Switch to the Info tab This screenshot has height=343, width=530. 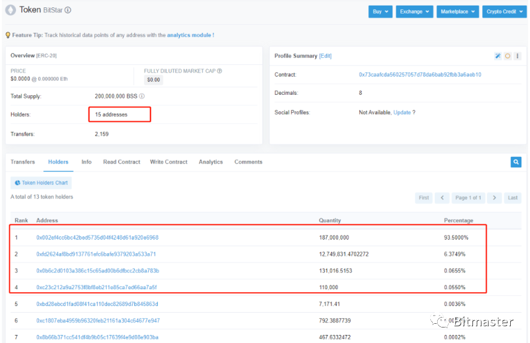pos(86,162)
